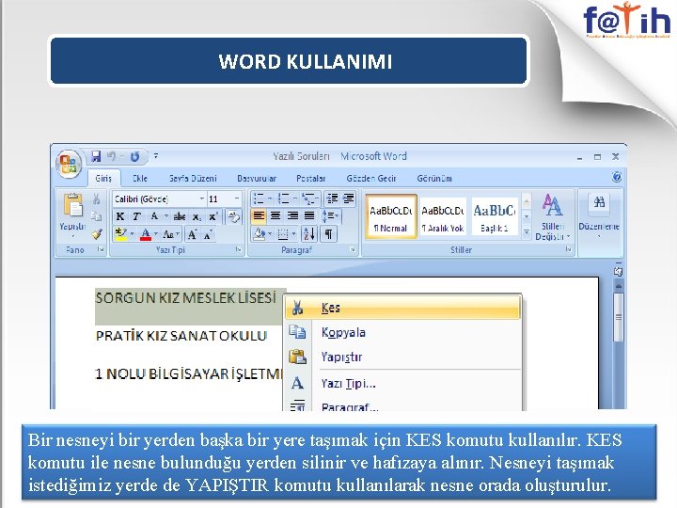This screenshot has width=677, height=508.
Task: Switch to the Görünüm tab
Action: (x=434, y=178)
